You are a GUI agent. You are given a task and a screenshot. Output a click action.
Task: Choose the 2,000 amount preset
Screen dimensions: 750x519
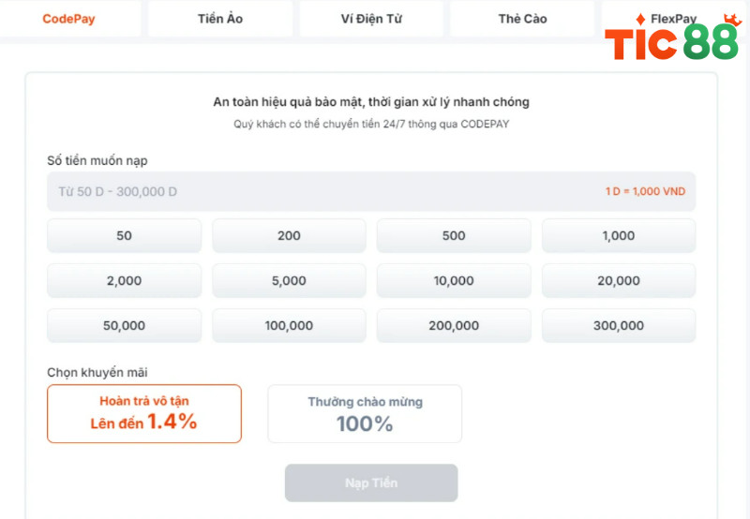[x=124, y=281]
